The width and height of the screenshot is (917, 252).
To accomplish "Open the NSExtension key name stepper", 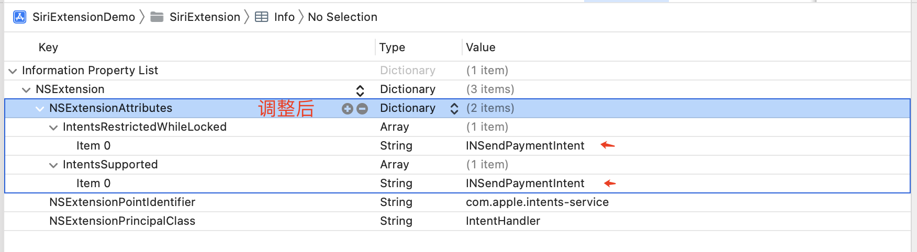I will click(x=360, y=90).
